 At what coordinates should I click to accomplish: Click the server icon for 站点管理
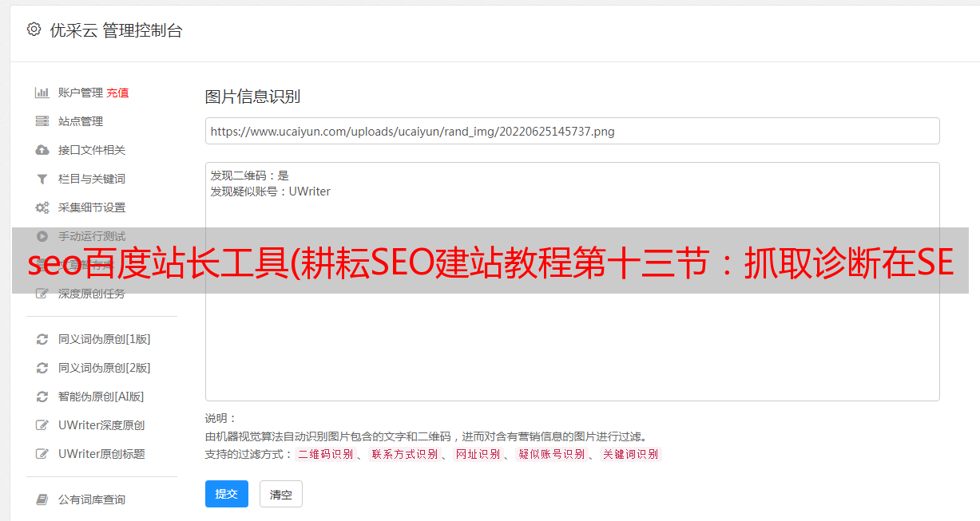coord(42,121)
